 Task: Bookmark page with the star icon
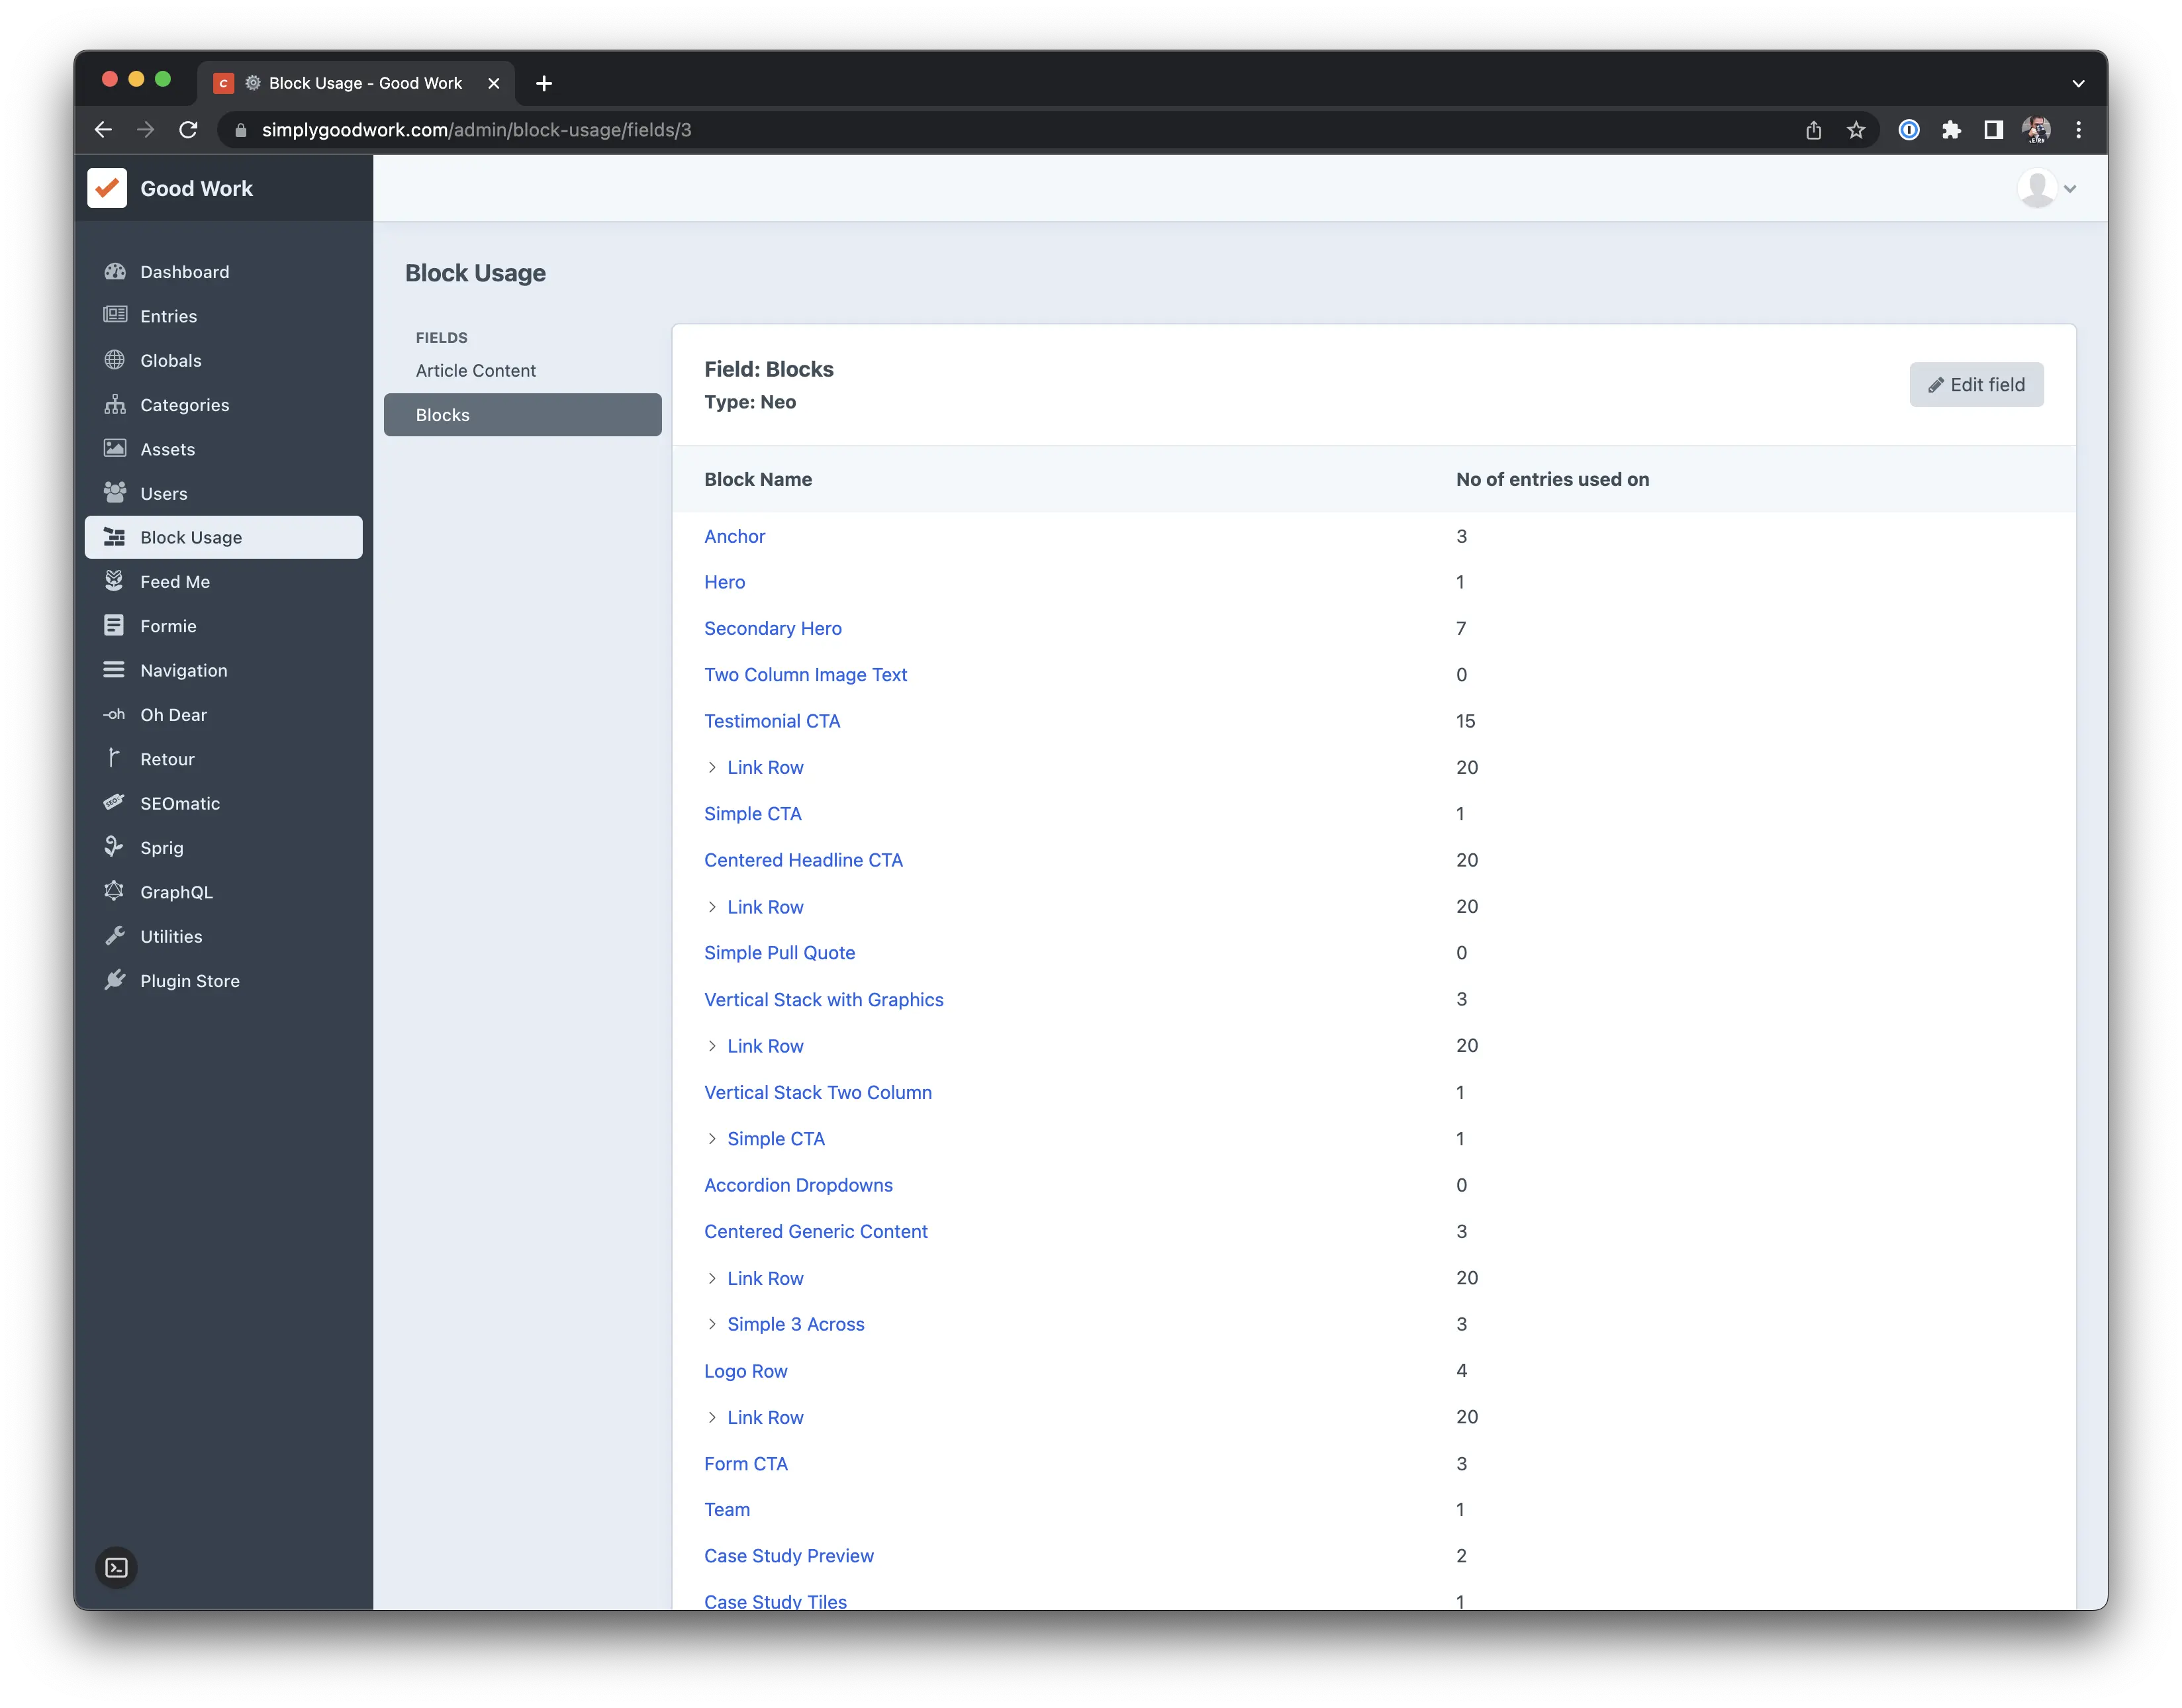1856,130
